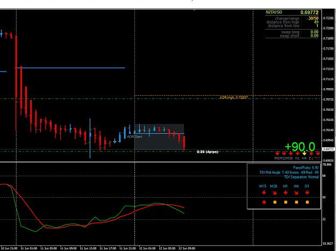Click the '11 Jun 01:00' time axis label
Image resolution: width=336 pixels, height=251 pixels.
click(29, 248)
